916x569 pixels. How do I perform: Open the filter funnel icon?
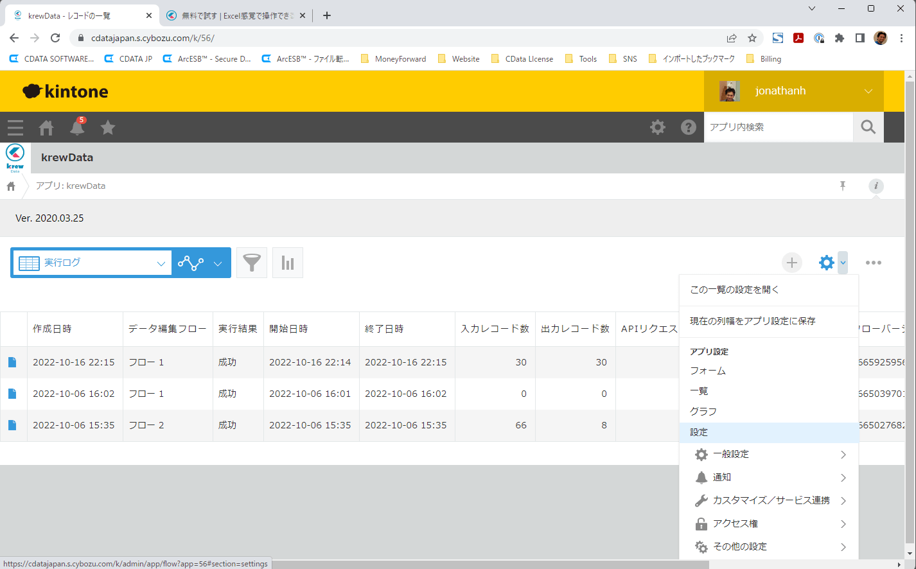click(252, 263)
